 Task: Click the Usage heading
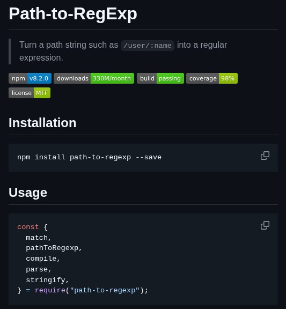pos(28,193)
